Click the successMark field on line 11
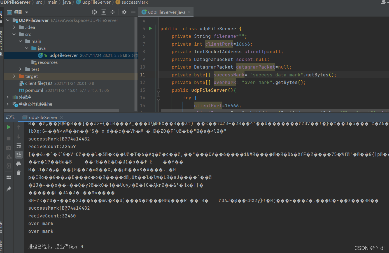The height and width of the screenshot is (253, 389). (x=229, y=75)
